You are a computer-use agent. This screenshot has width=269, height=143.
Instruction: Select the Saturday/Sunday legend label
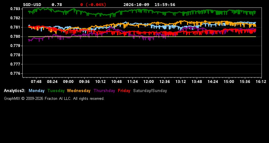click(150, 91)
